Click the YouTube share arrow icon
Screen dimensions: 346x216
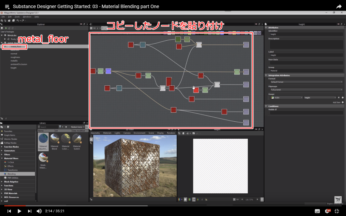339,6
